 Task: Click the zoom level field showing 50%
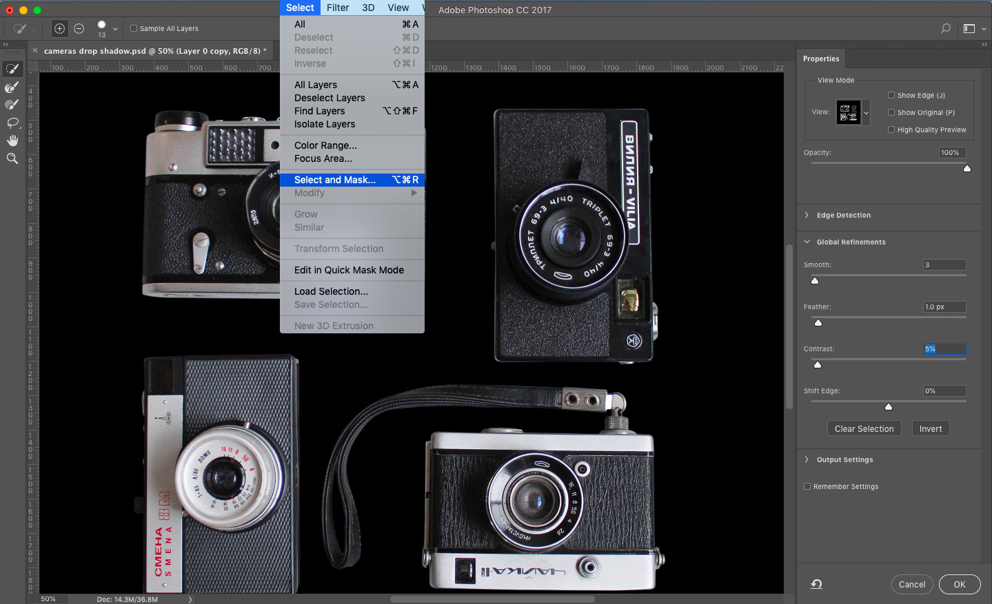(x=48, y=599)
